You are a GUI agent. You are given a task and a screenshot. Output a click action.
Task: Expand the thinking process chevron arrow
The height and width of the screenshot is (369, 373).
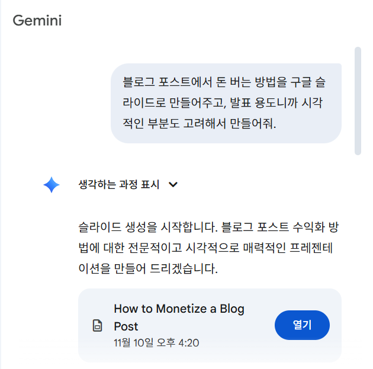point(173,185)
